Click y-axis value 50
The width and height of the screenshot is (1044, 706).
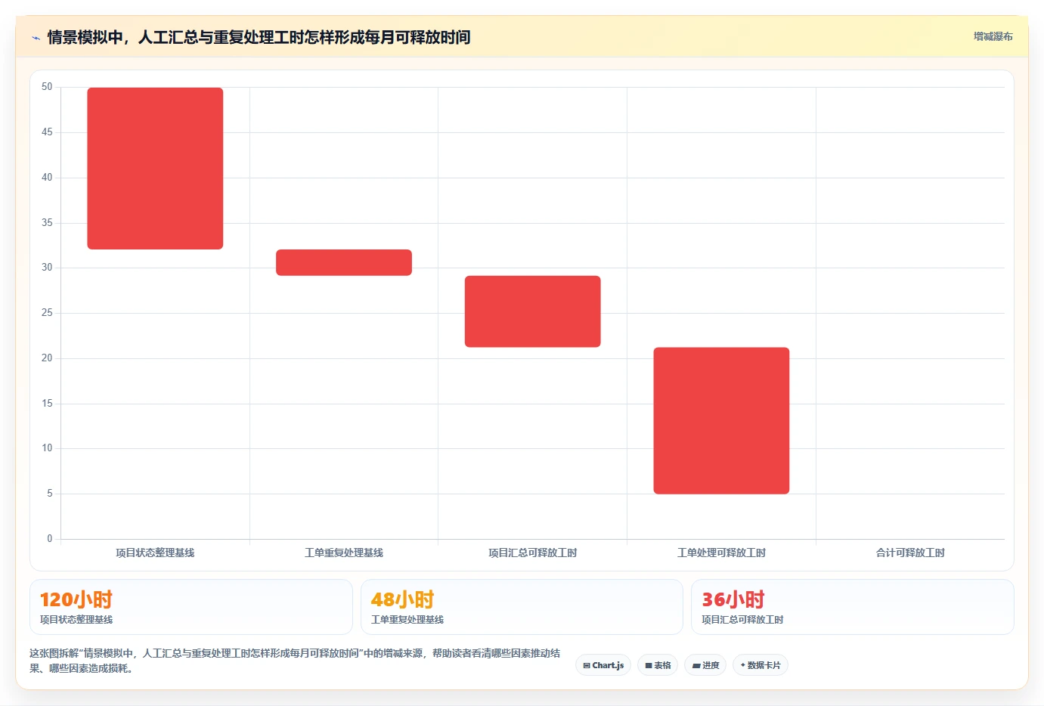[47, 87]
